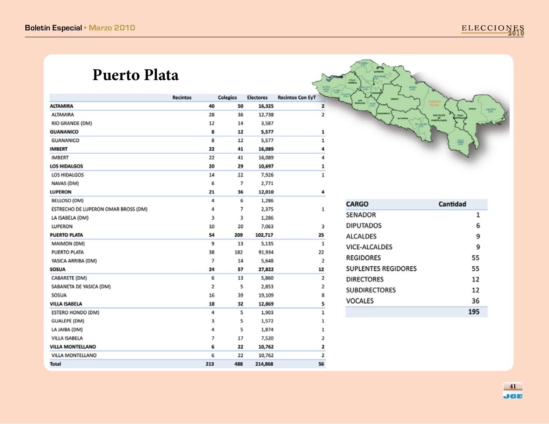Image resolution: width=549 pixels, height=424 pixels.
Task: Click the IMBERT municipality on the map
Action: tap(395, 99)
